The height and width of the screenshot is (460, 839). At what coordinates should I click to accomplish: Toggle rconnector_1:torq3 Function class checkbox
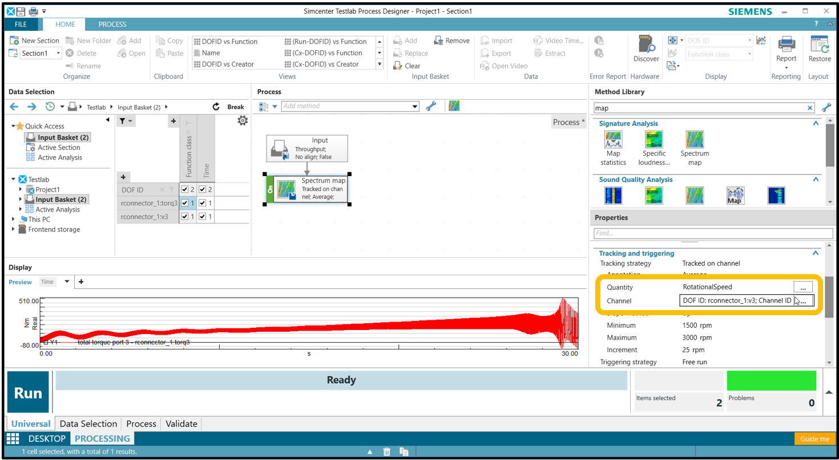point(184,203)
